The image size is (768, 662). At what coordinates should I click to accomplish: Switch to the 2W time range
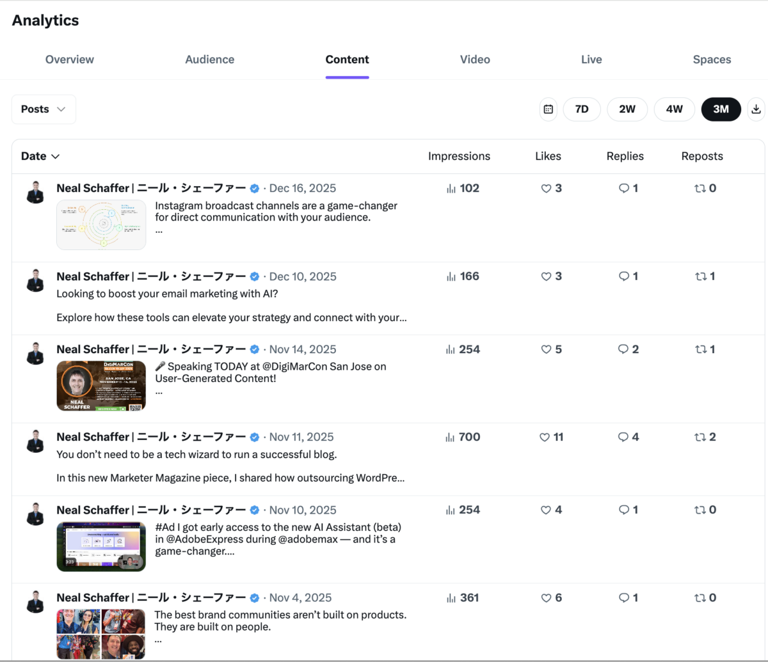[627, 109]
